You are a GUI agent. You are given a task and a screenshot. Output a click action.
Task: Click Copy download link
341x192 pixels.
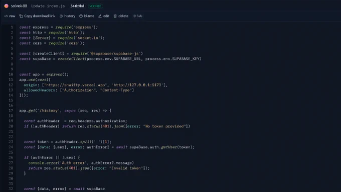pos(37,16)
